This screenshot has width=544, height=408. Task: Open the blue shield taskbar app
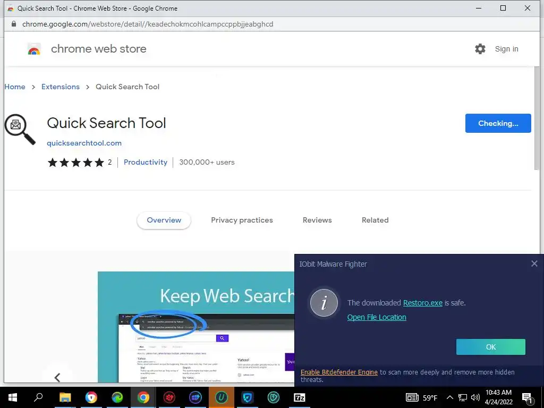[x=248, y=397]
